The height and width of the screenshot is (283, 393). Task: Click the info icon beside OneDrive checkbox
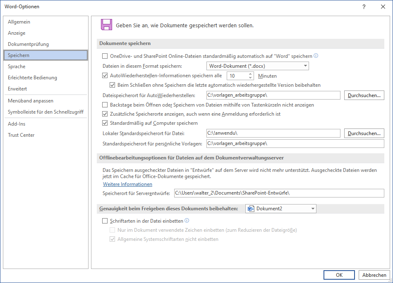click(x=316, y=56)
